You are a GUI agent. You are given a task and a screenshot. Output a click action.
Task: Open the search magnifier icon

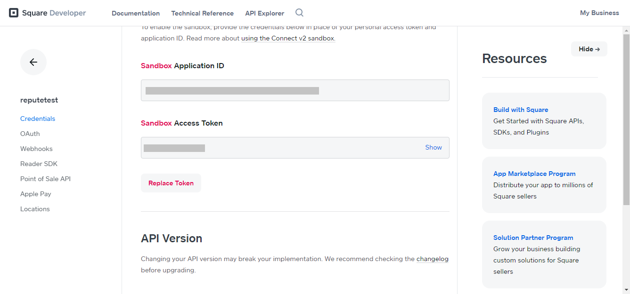[299, 13]
